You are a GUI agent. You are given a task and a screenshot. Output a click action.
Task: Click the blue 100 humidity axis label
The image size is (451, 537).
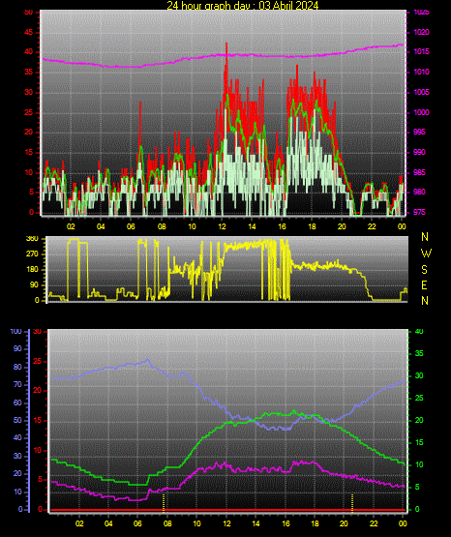(15, 332)
